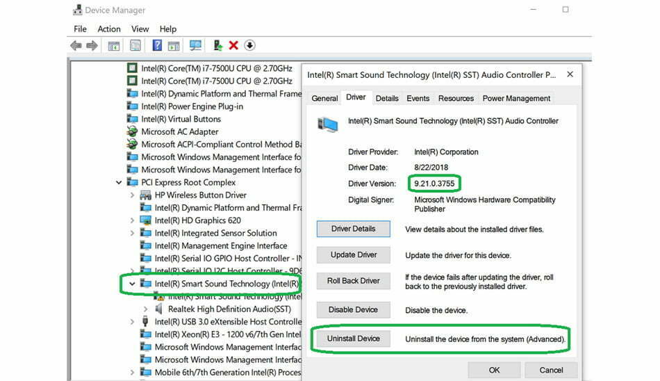Viewport: 660px width, 381px height.
Task: Click the Realtek High Definition Audio speaker icon
Action: tap(159, 309)
